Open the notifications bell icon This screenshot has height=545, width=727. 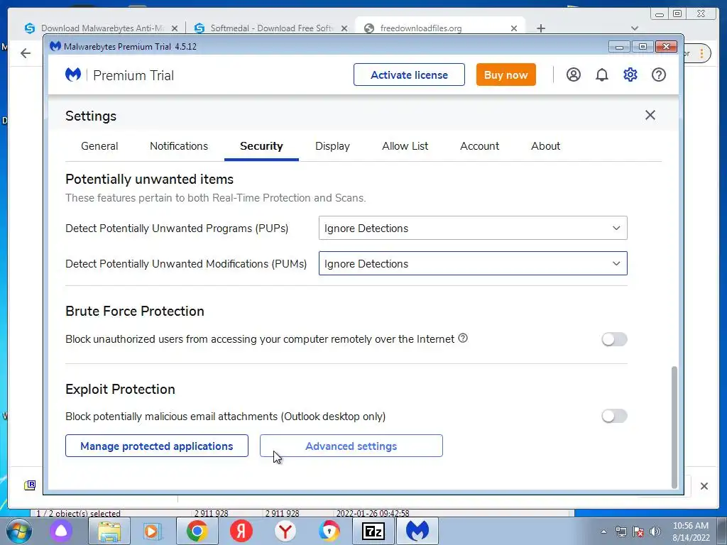pos(602,75)
